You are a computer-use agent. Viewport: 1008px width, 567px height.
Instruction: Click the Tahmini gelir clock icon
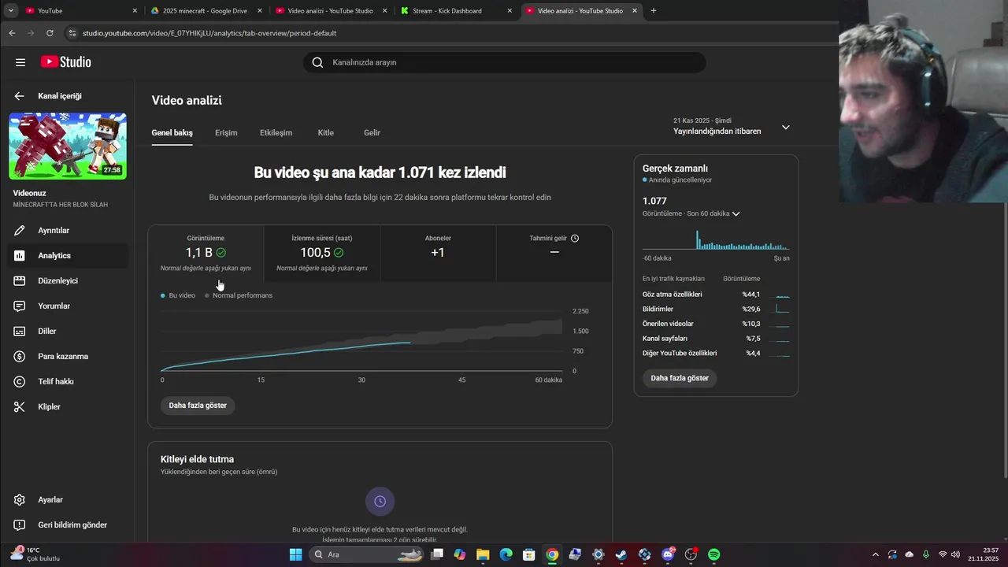click(575, 238)
